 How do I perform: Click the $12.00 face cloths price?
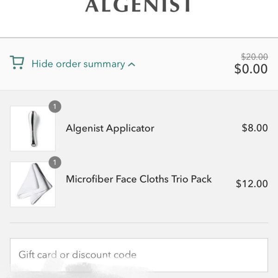[x=252, y=183]
